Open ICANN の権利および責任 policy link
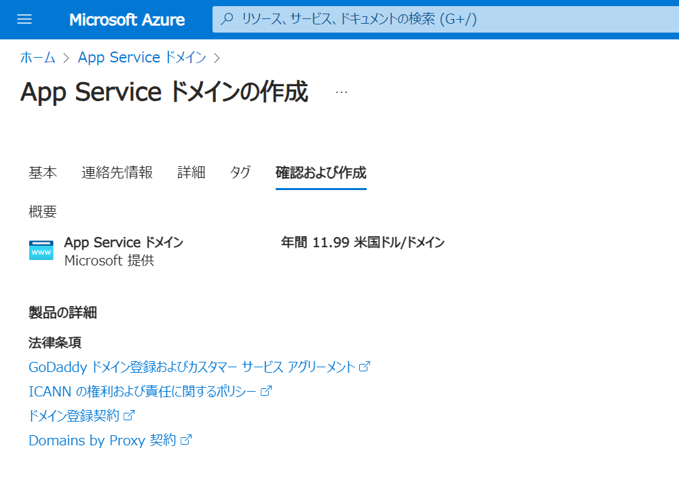Viewport: 679px width, 482px height. click(143, 391)
